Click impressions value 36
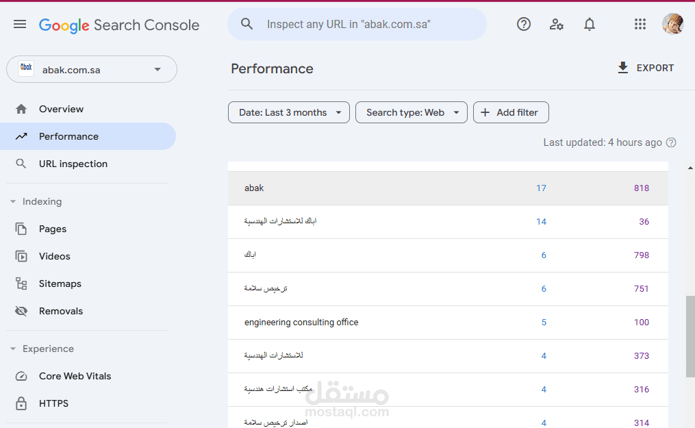The width and height of the screenshot is (695, 428). (x=644, y=221)
